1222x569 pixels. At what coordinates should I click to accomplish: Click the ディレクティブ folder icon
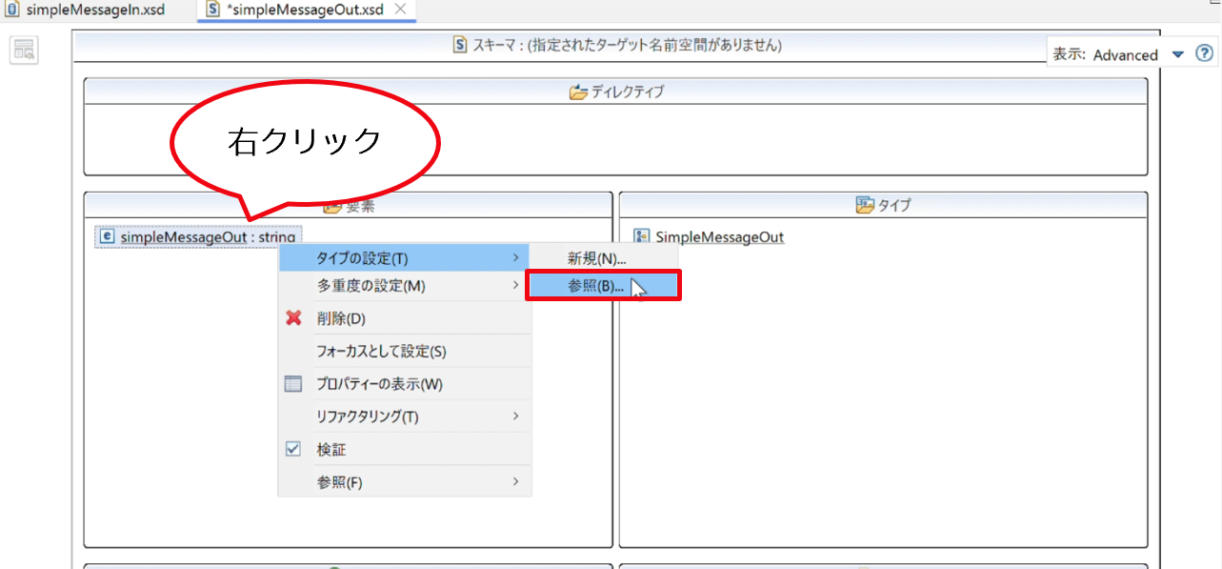click(x=577, y=92)
